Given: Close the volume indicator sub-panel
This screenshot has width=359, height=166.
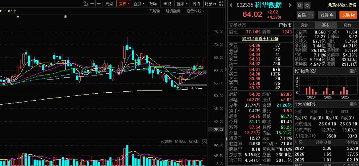Looking at the screenshot, I should tap(204, 141).
